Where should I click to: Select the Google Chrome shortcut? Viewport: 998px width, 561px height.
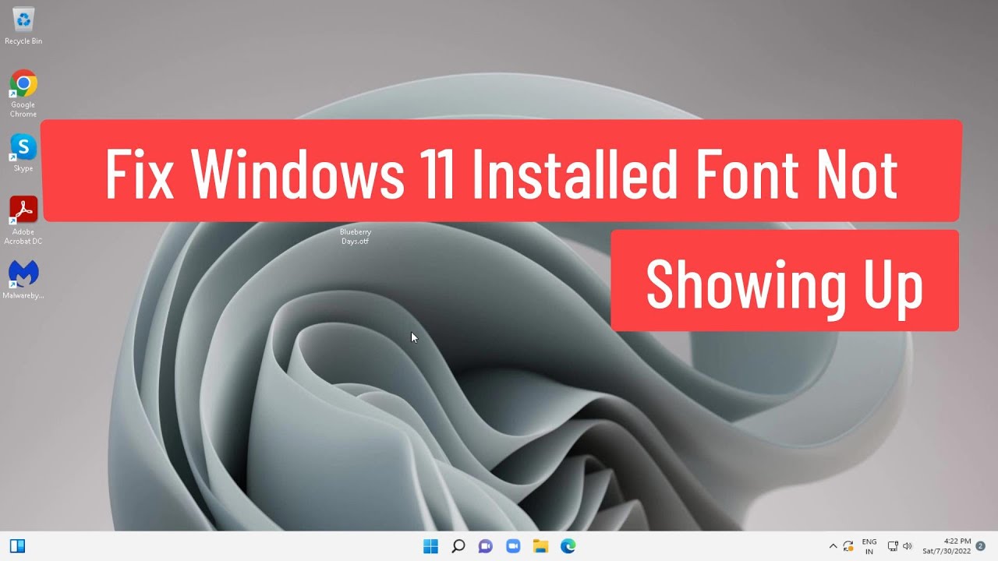[x=23, y=93]
